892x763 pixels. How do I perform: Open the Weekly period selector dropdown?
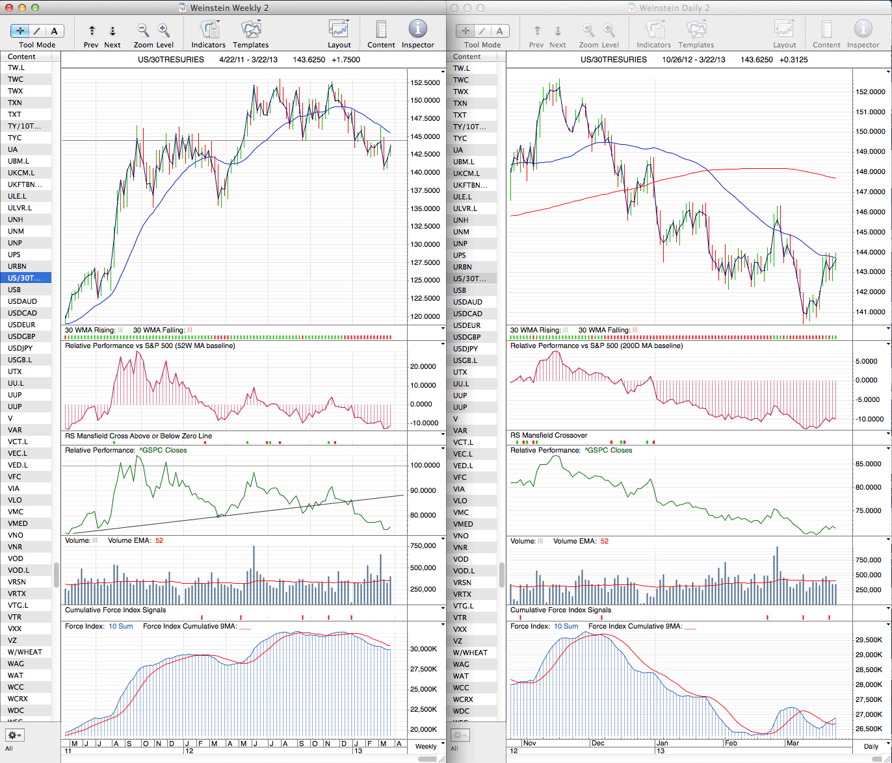coord(426,746)
